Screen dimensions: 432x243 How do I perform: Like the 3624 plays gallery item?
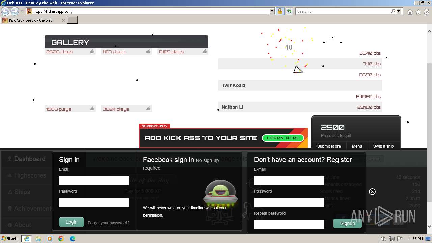[148, 109]
